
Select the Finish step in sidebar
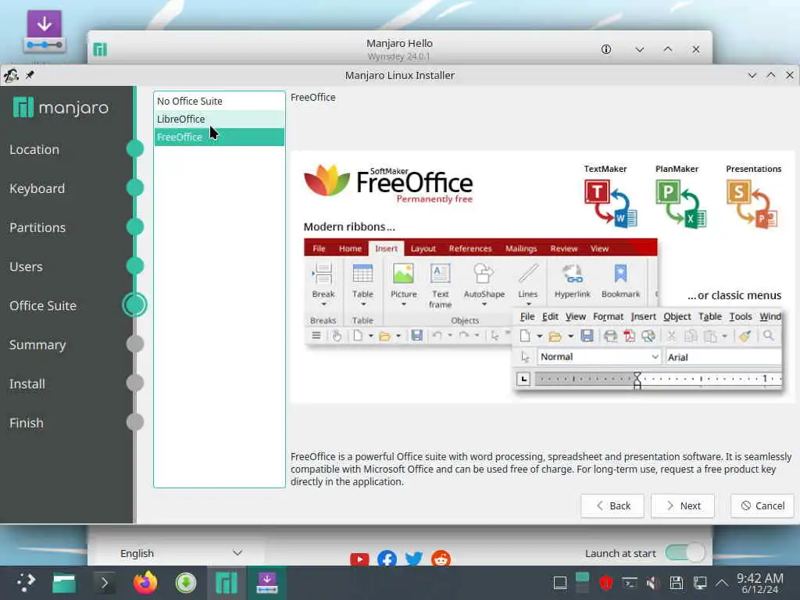[26, 423]
